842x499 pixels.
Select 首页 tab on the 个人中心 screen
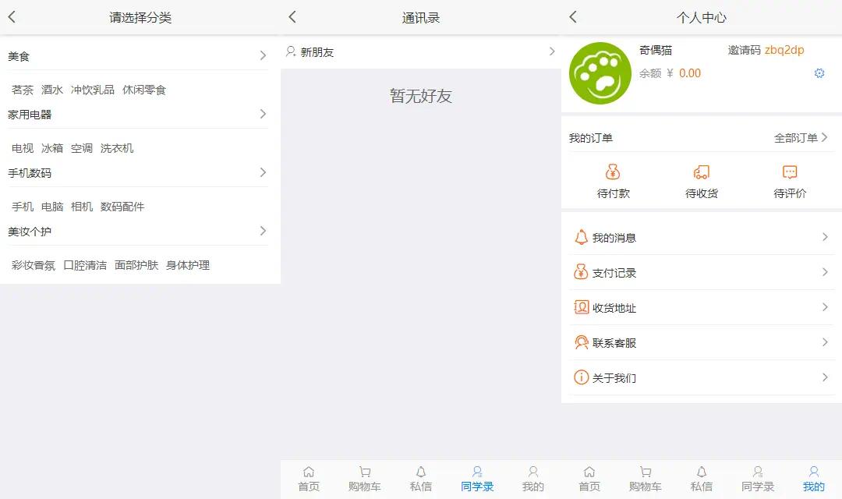pyautogui.click(x=589, y=479)
